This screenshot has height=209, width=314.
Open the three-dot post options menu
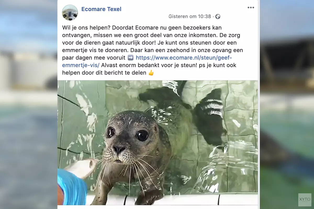click(x=251, y=8)
